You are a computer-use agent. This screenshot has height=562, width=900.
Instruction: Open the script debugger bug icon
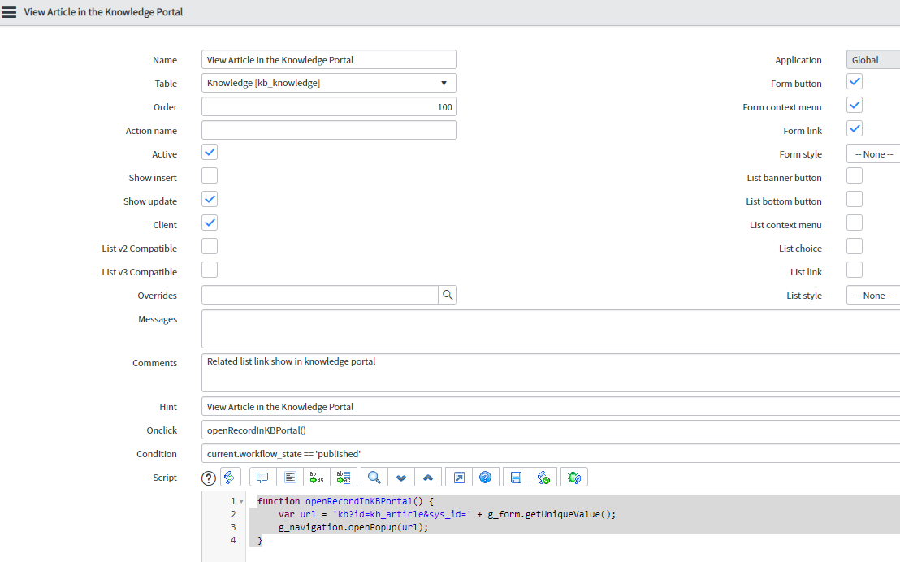tap(573, 477)
